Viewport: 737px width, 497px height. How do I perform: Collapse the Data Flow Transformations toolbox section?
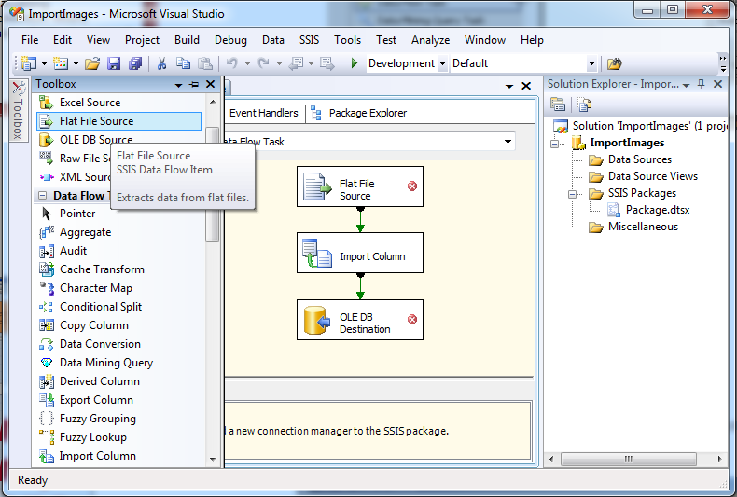[x=43, y=196]
